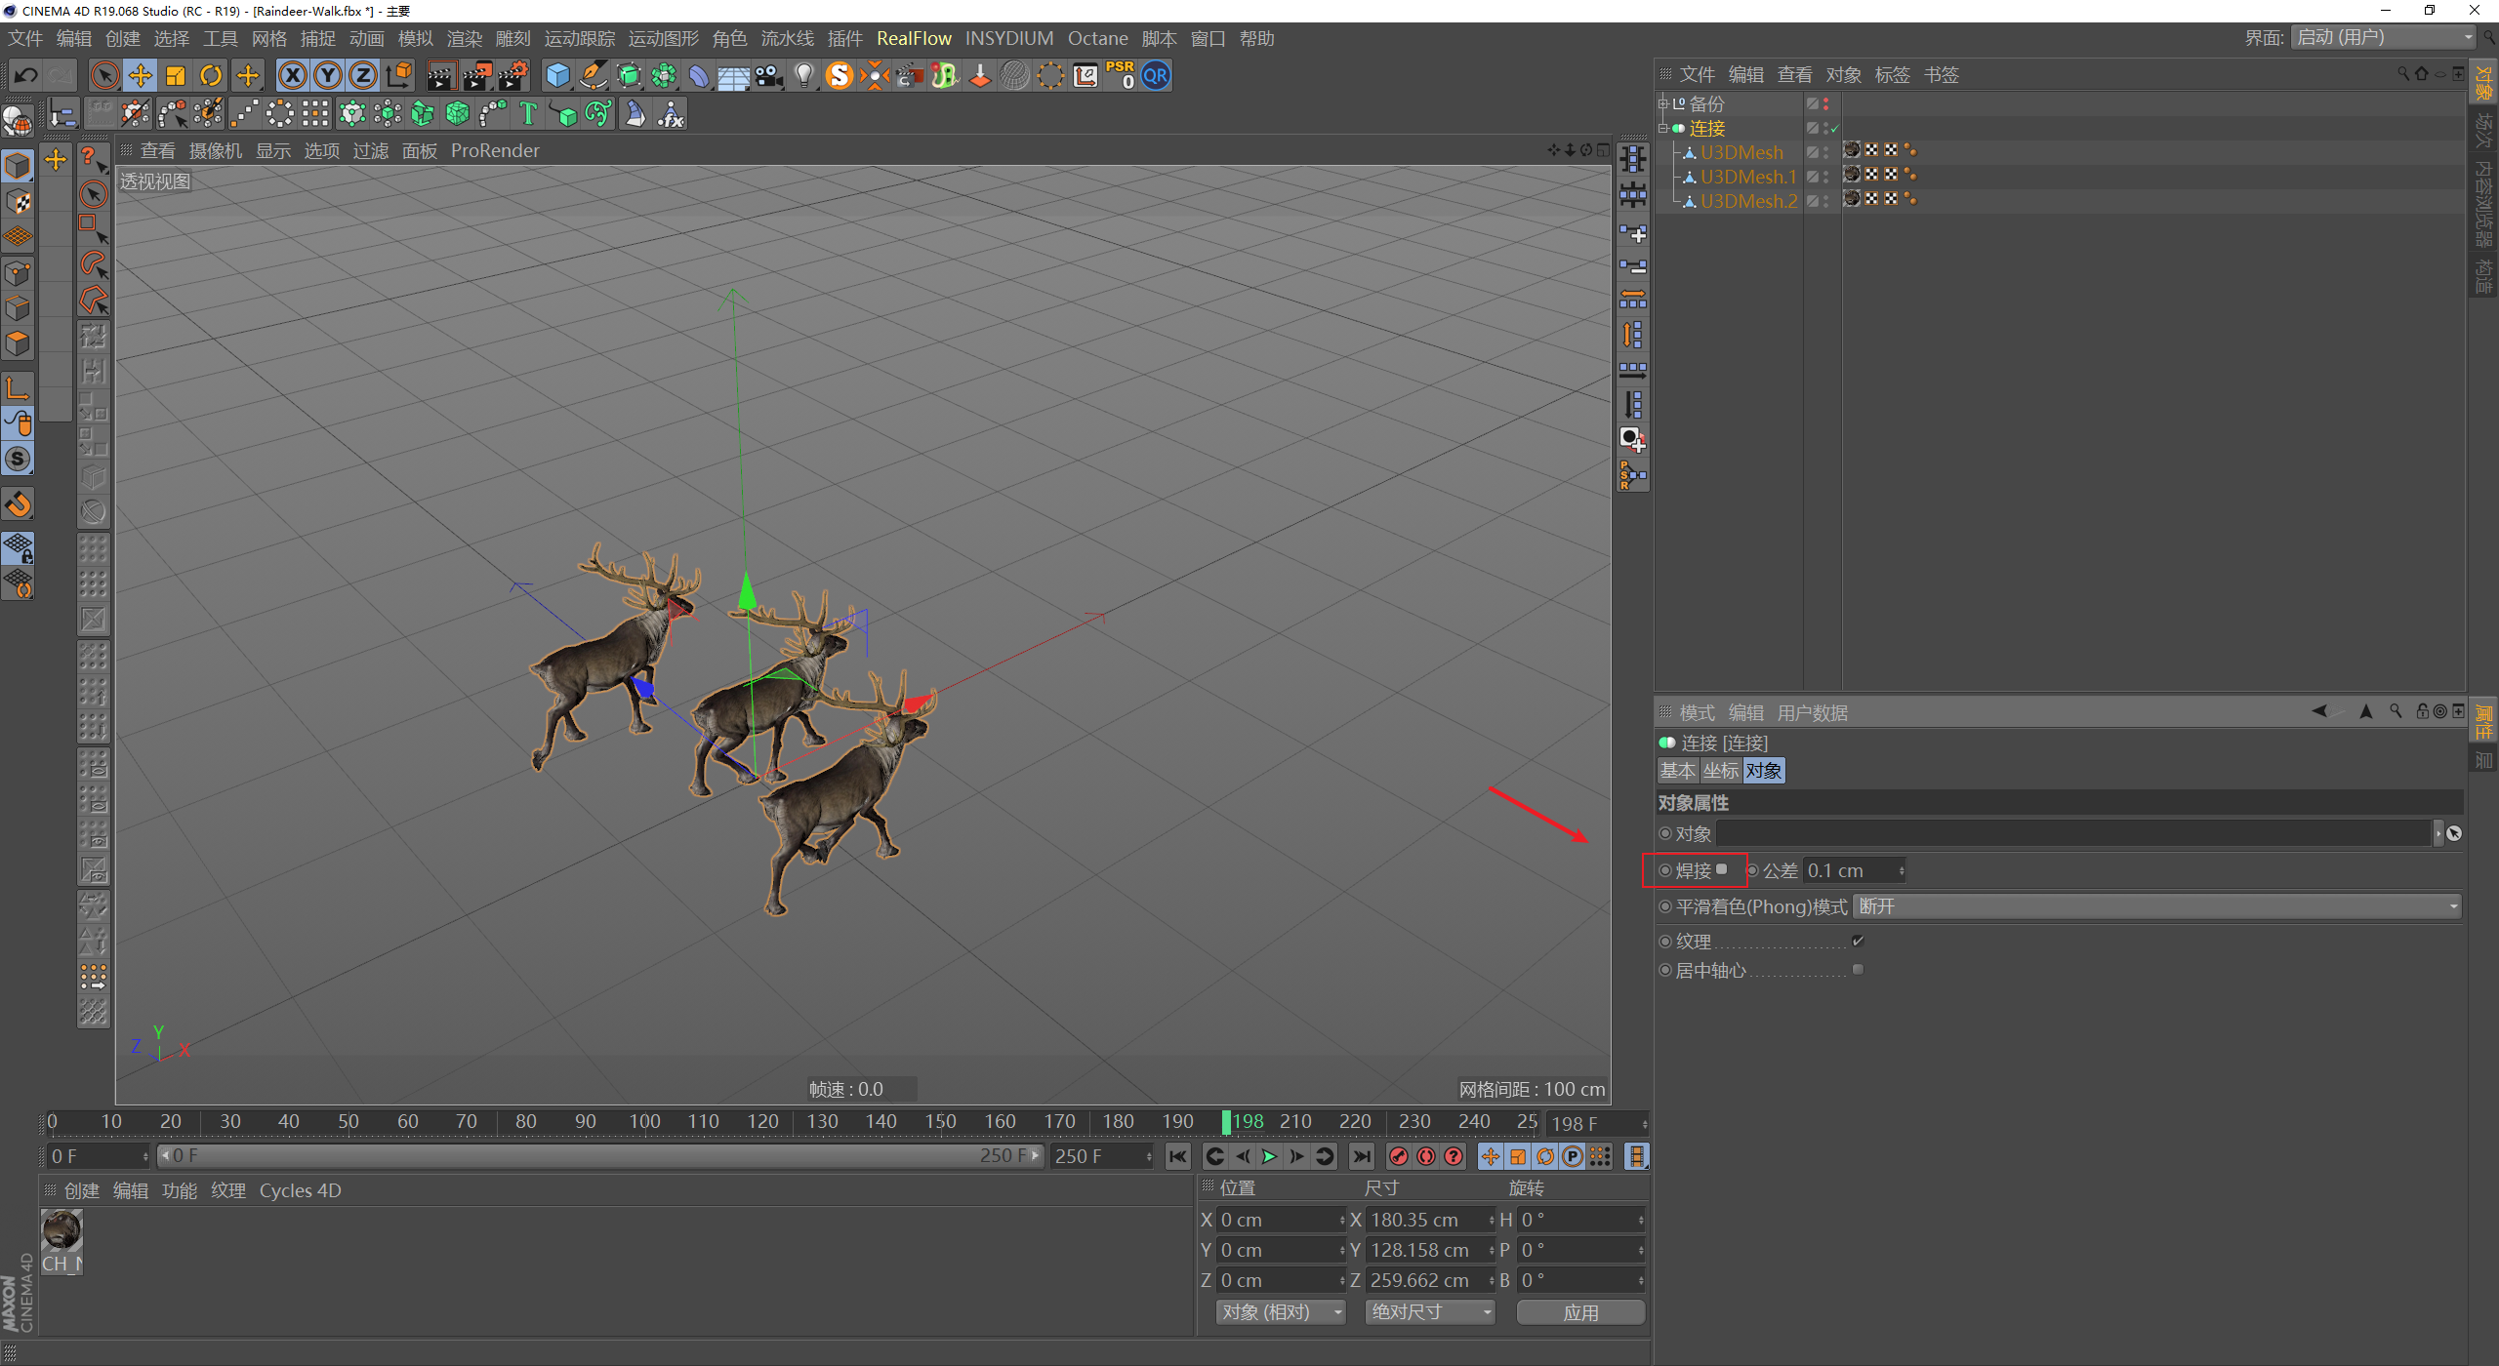
Task: Enable the 焊接 weld checkbox
Action: coord(1722,869)
